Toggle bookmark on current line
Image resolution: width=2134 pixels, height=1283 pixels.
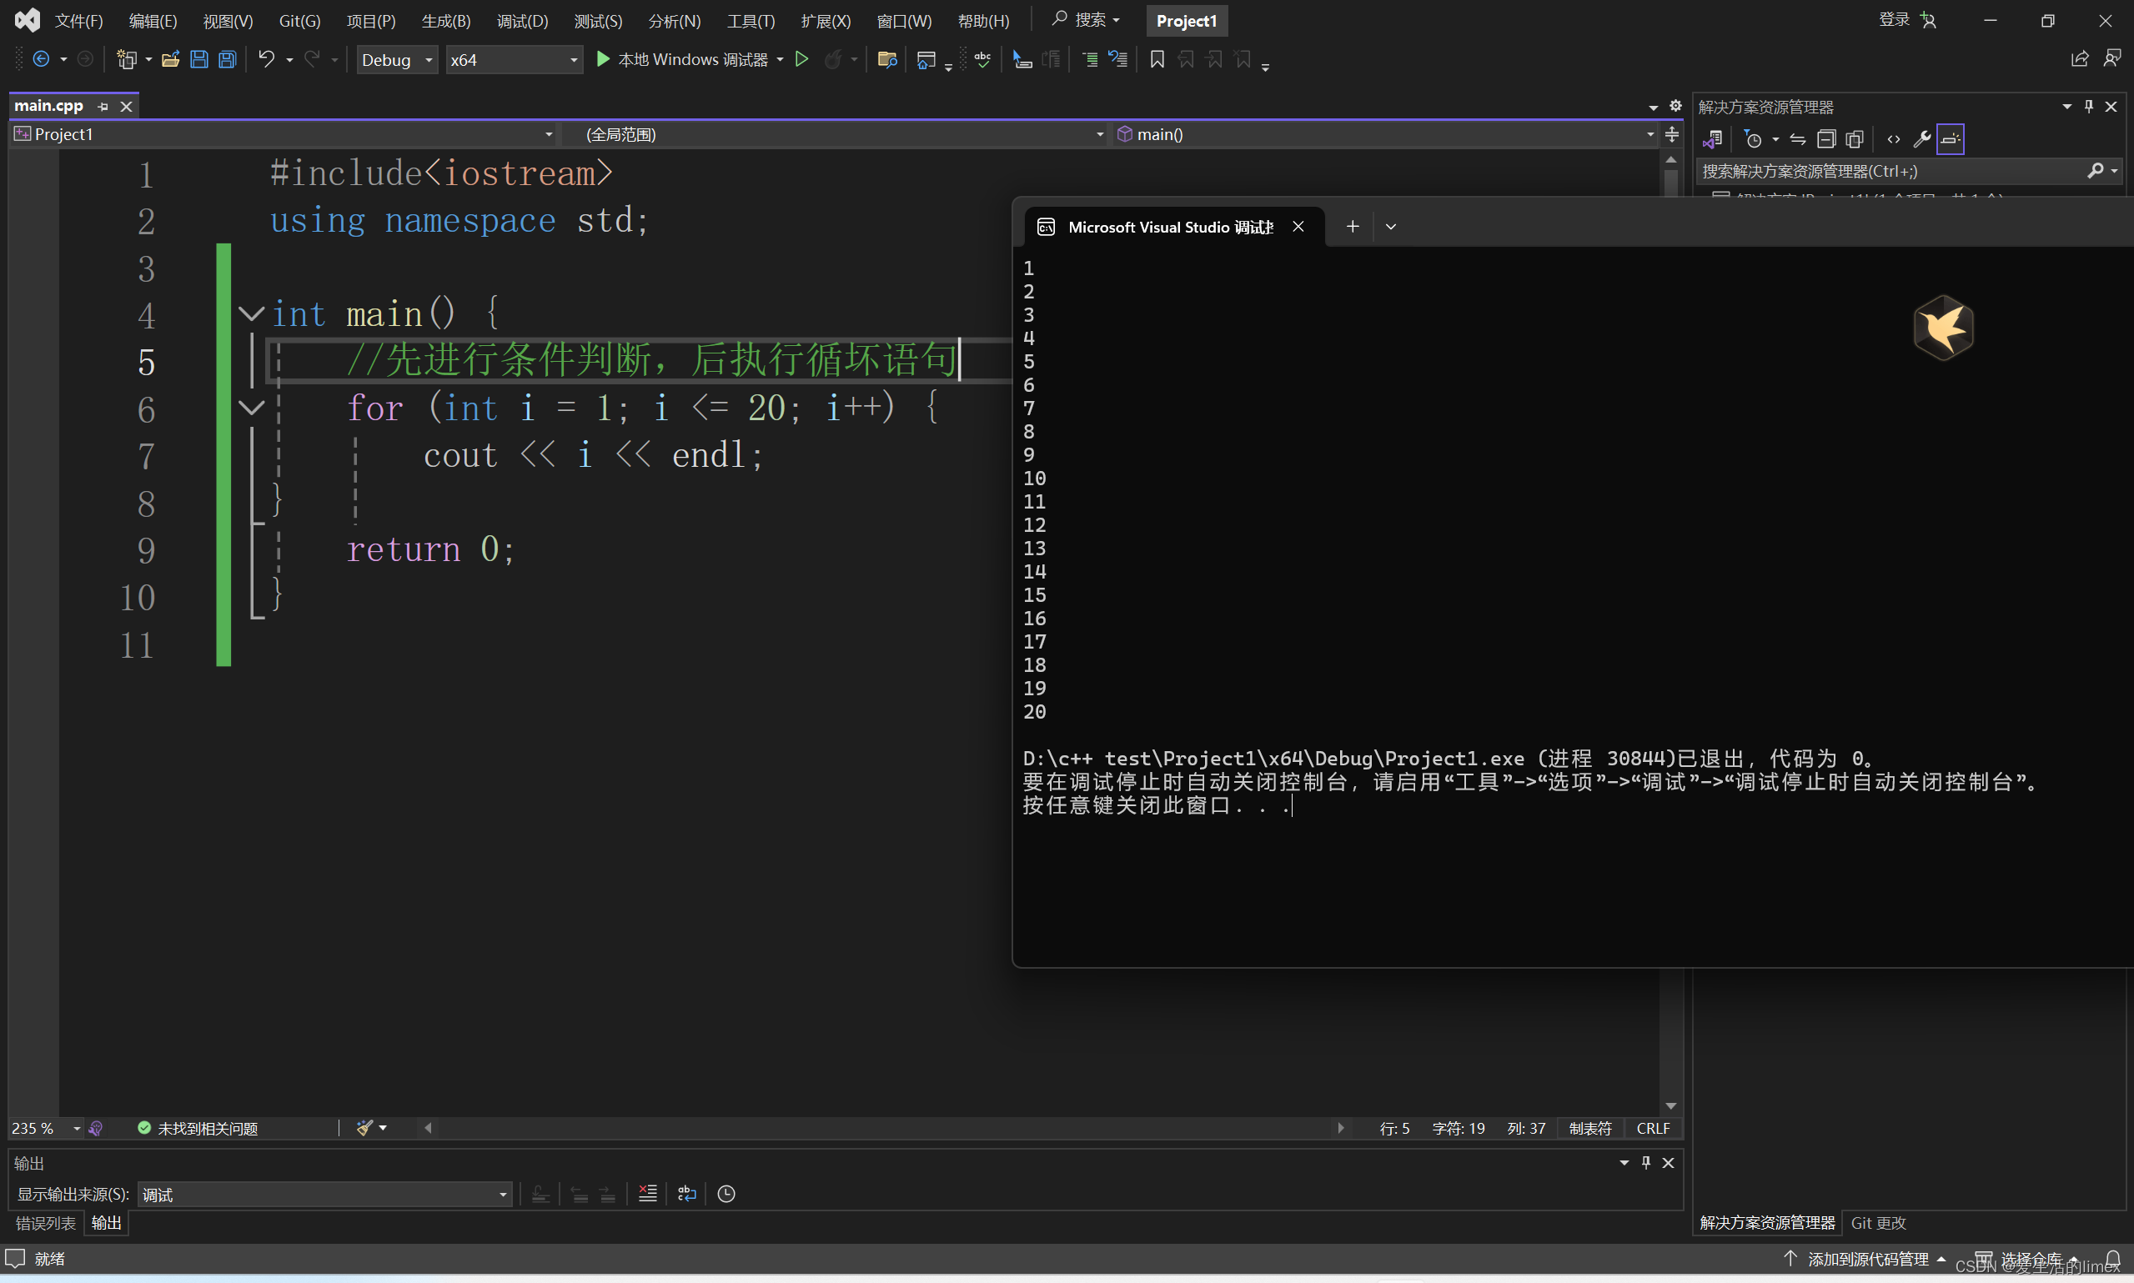(1157, 59)
